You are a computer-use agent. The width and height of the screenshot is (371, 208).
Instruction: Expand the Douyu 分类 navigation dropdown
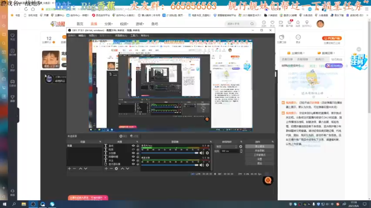click(109, 24)
